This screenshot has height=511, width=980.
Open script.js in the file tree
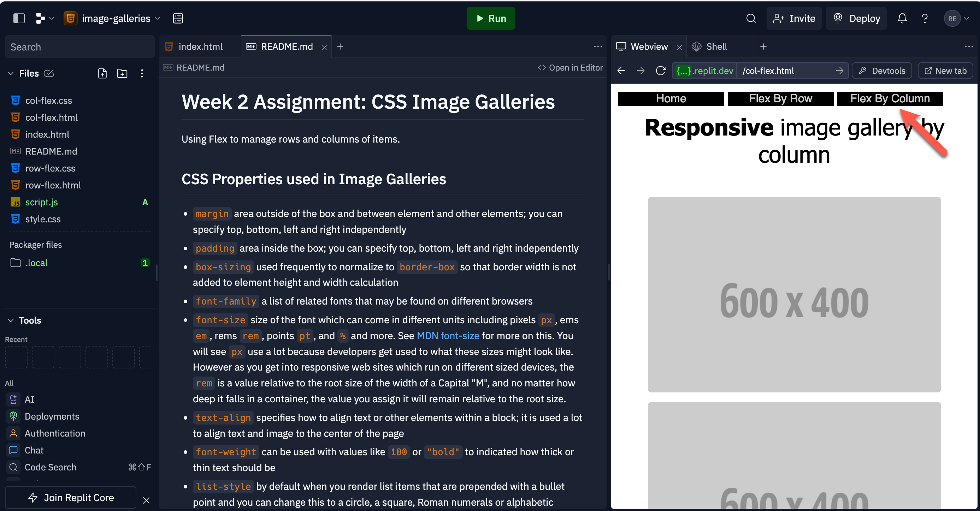point(41,202)
